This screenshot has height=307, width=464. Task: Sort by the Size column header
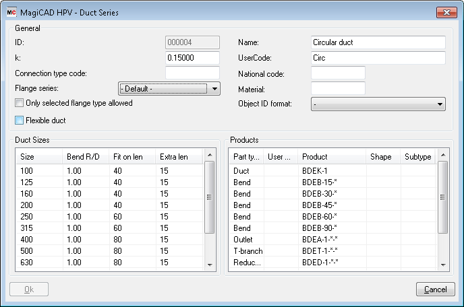(39, 157)
